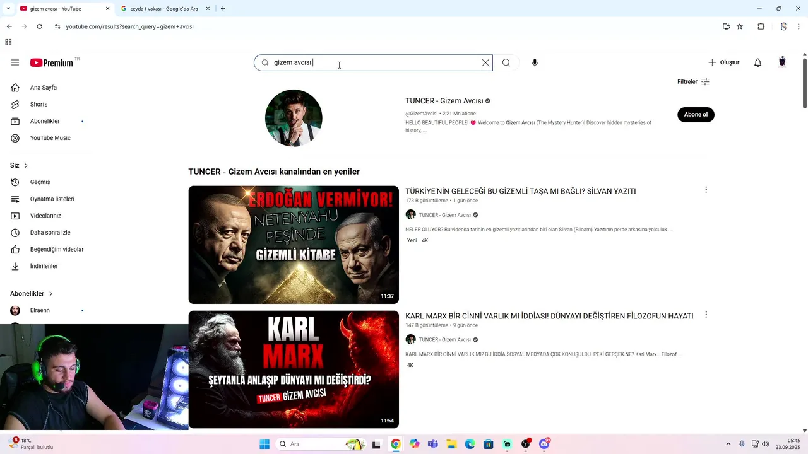The height and width of the screenshot is (454, 808).
Task: Open options for the Karl Marx video
Action: tap(706, 315)
